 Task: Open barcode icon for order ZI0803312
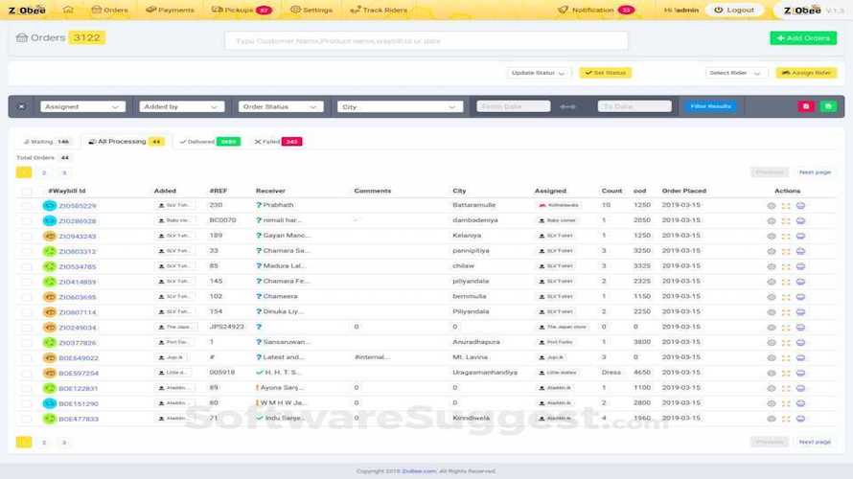point(786,252)
